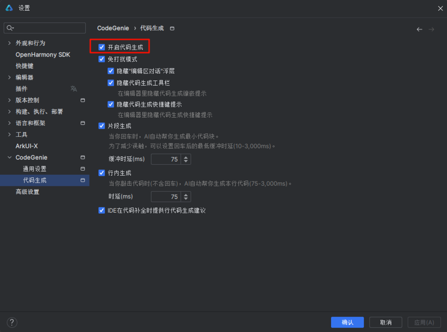Click the 在编辑器里隐藏代码生成镶嵌提示 description text
The width and height of the screenshot is (447, 332).
(162, 93)
